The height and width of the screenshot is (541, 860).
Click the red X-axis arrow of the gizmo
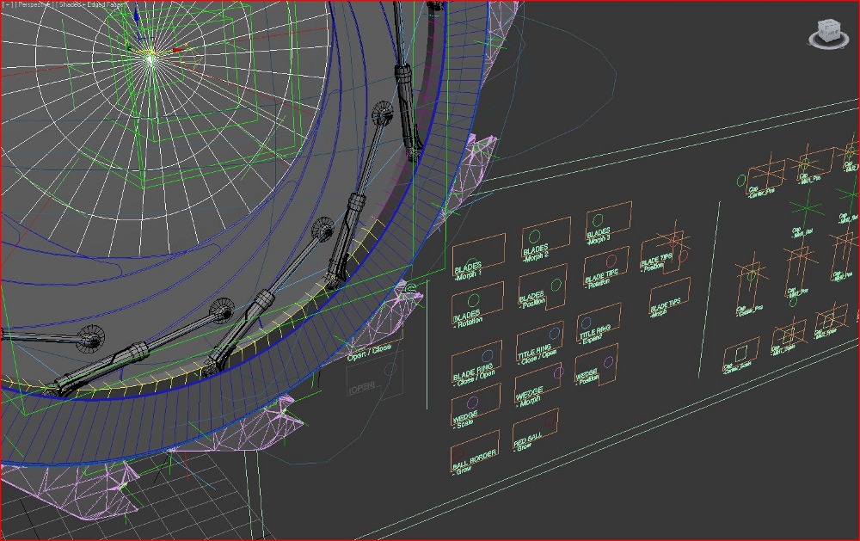point(177,50)
